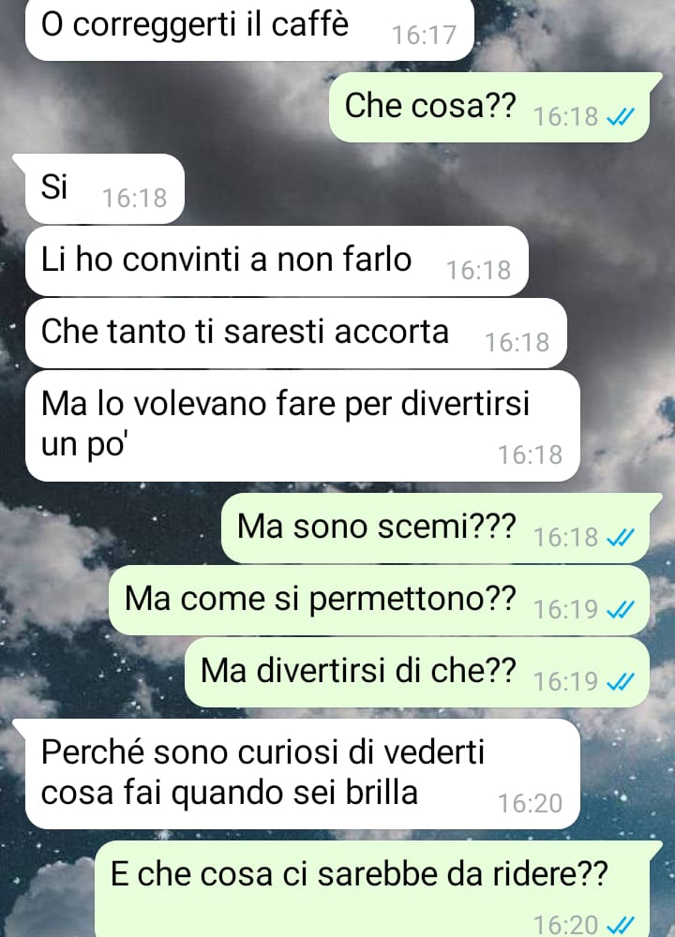675x937 pixels.
Task: Tap read-receipt checkmarks on 'Che cosa??' message
Action: pyautogui.click(x=621, y=117)
